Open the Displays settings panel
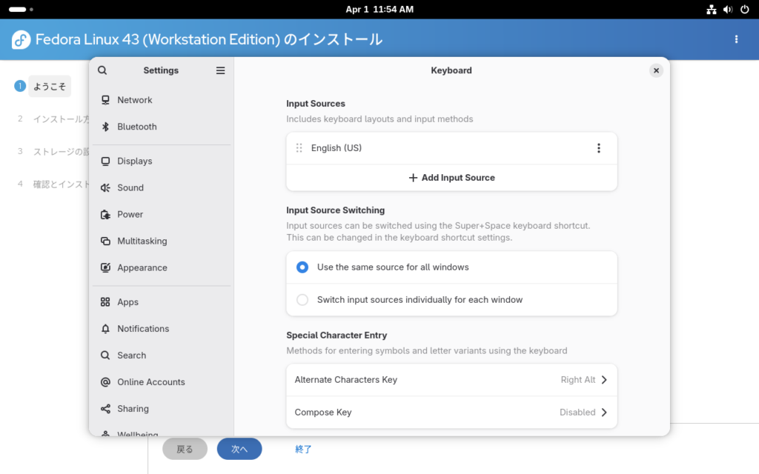759x474 pixels. 134,161
